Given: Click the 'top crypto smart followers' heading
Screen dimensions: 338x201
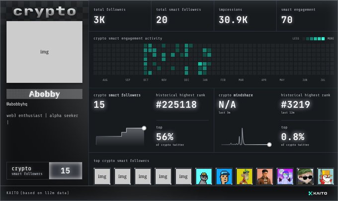Looking at the screenshot, I should (x=121, y=161).
